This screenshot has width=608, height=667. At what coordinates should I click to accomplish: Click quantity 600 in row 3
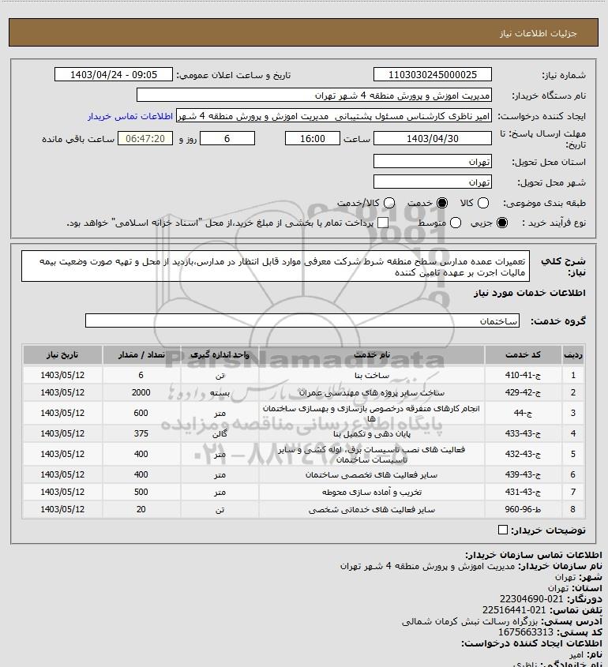(141, 413)
